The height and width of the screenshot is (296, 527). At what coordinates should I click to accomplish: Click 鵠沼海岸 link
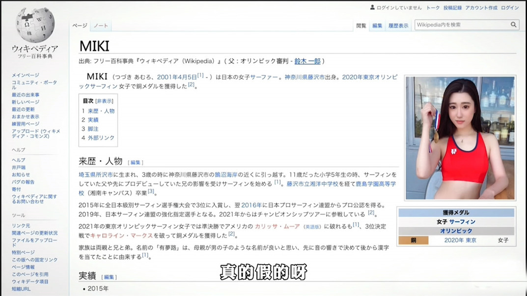point(226,175)
